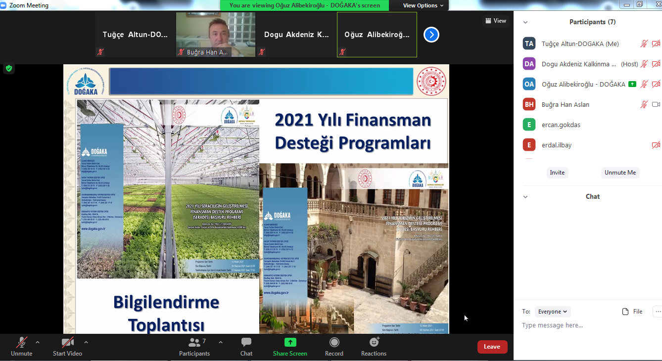662x361 pixels.
Task: Show next participants with blue arrow
Action: pyautogui.click(x=431, y=35)
